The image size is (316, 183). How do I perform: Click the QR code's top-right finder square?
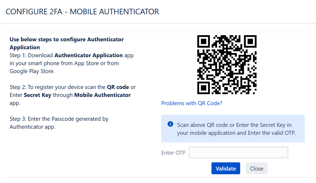[x=250, y=41]
